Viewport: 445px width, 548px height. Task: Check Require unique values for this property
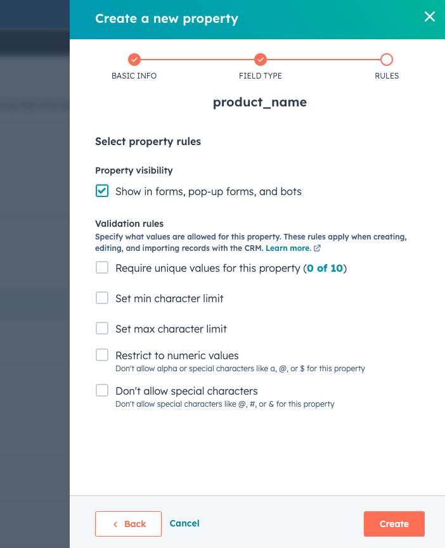pos(102,267)
